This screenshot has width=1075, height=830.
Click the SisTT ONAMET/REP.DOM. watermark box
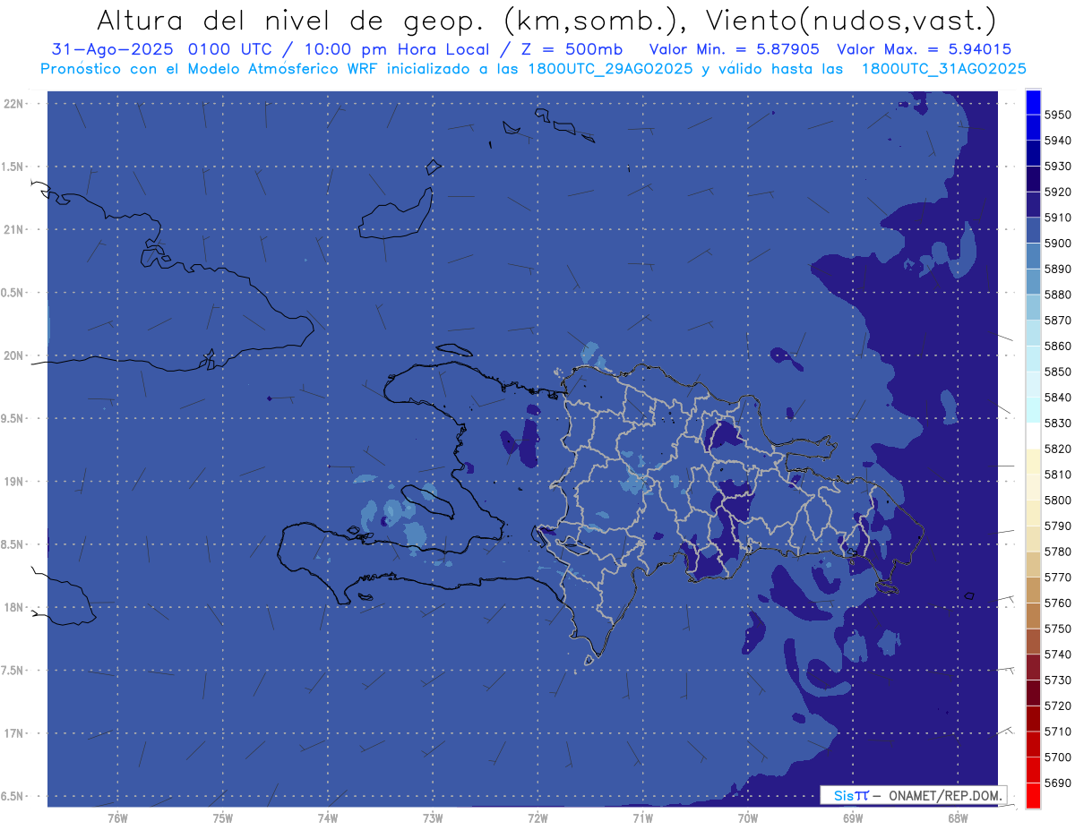(913, 795)
